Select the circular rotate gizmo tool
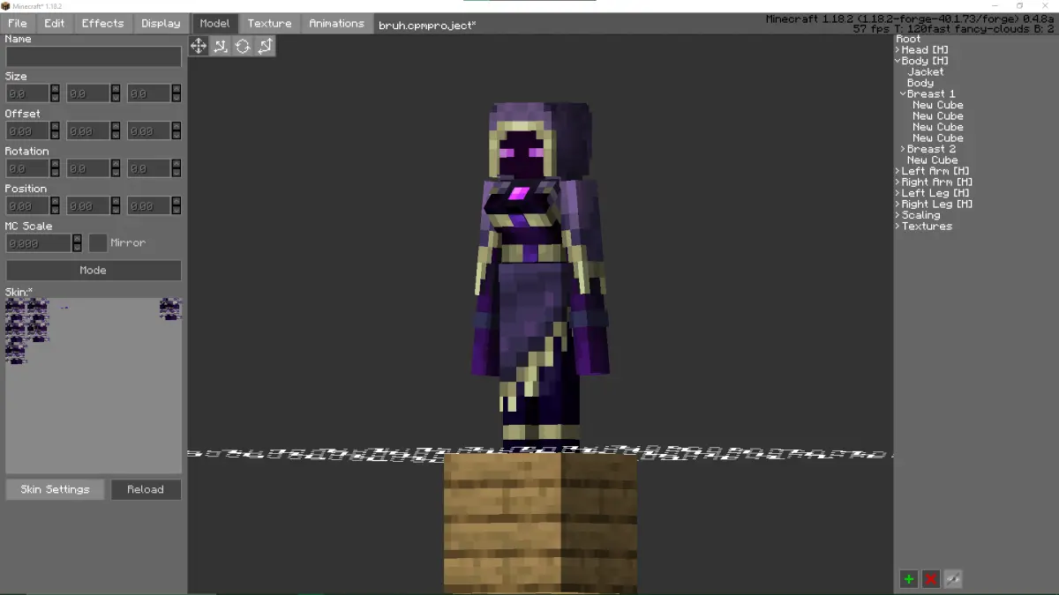1059x595 pixels. (243, 46)
